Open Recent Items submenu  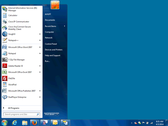coord(55,26)
